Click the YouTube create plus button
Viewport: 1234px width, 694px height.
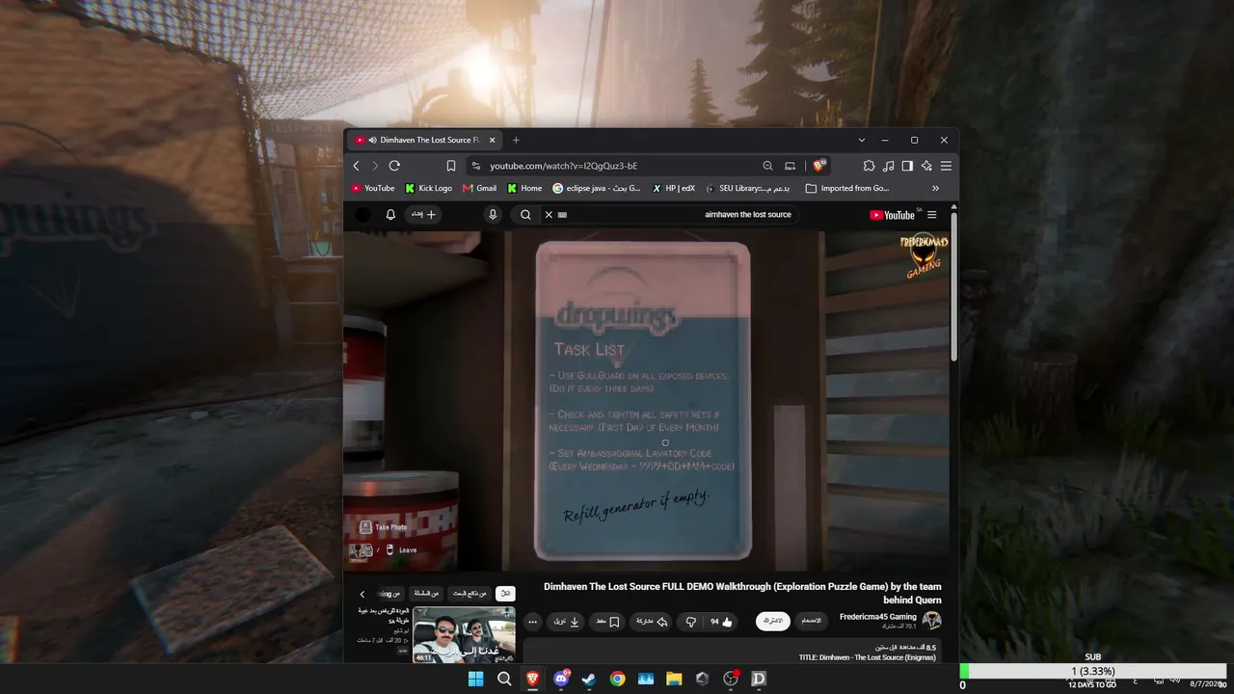click(x=424, y=215)
